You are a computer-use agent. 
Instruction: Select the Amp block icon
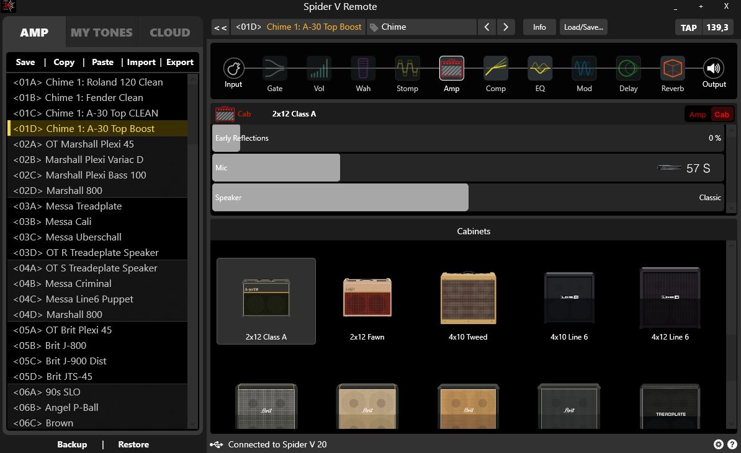tap(451, 69)
